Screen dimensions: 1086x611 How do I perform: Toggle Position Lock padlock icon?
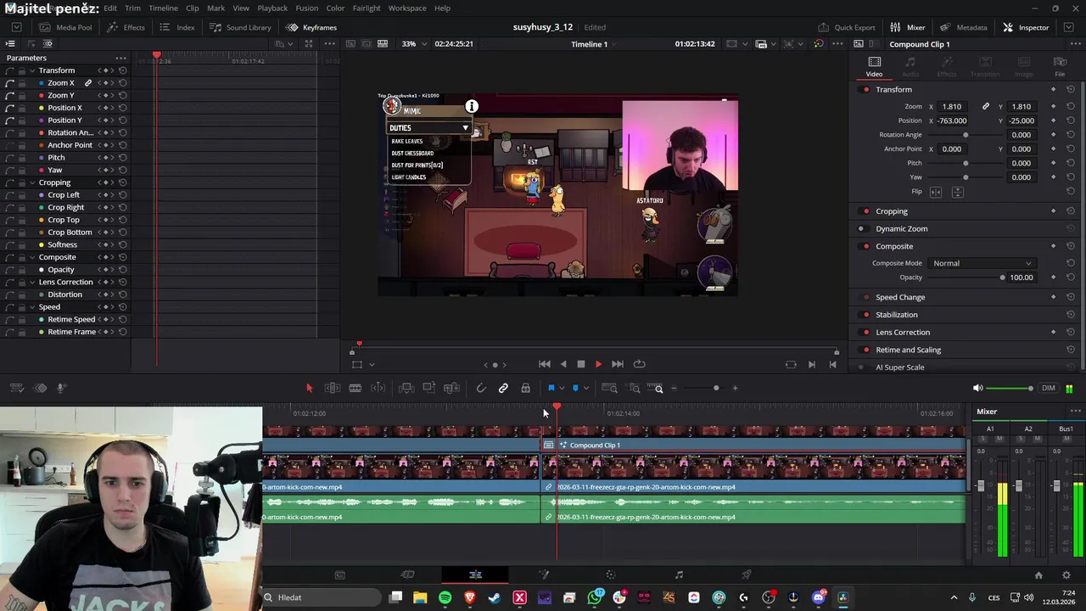(525, 388)
